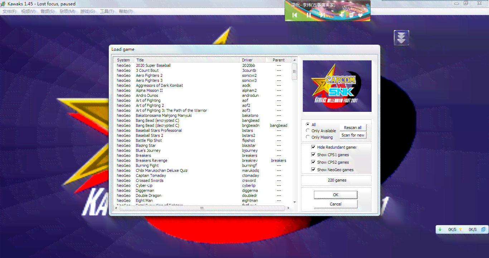This screenshot has height=258, width=489.
Task: Open the playlist icon in music widget
Action: tap(352, 15)
